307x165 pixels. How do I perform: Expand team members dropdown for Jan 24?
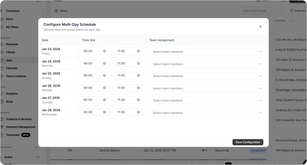(207, 64)
